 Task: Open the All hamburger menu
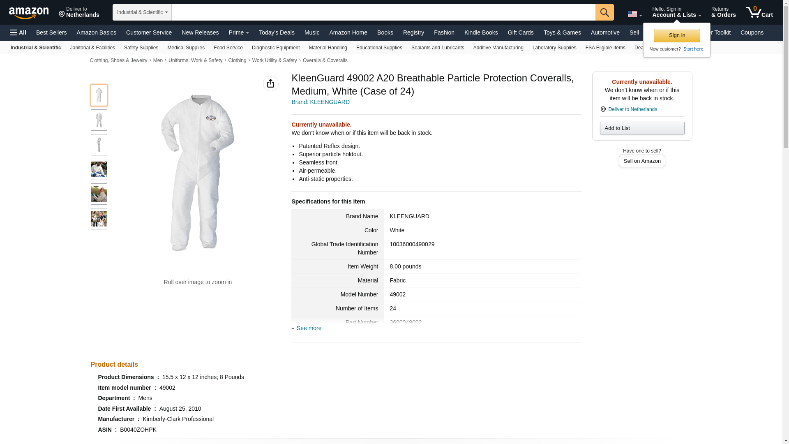[x=18, y=32]
